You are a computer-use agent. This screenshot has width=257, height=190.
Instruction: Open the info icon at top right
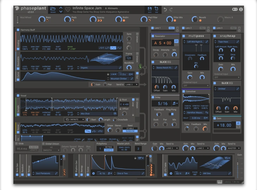[241, 9]
